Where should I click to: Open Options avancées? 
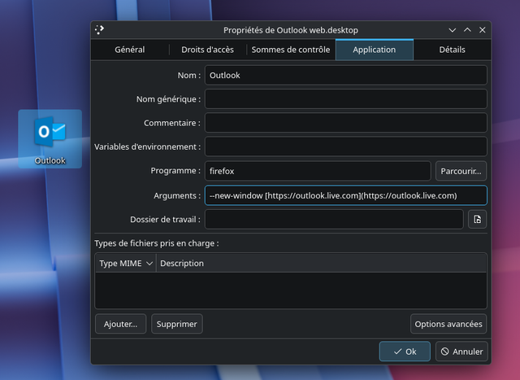click(x=448, y=324)
